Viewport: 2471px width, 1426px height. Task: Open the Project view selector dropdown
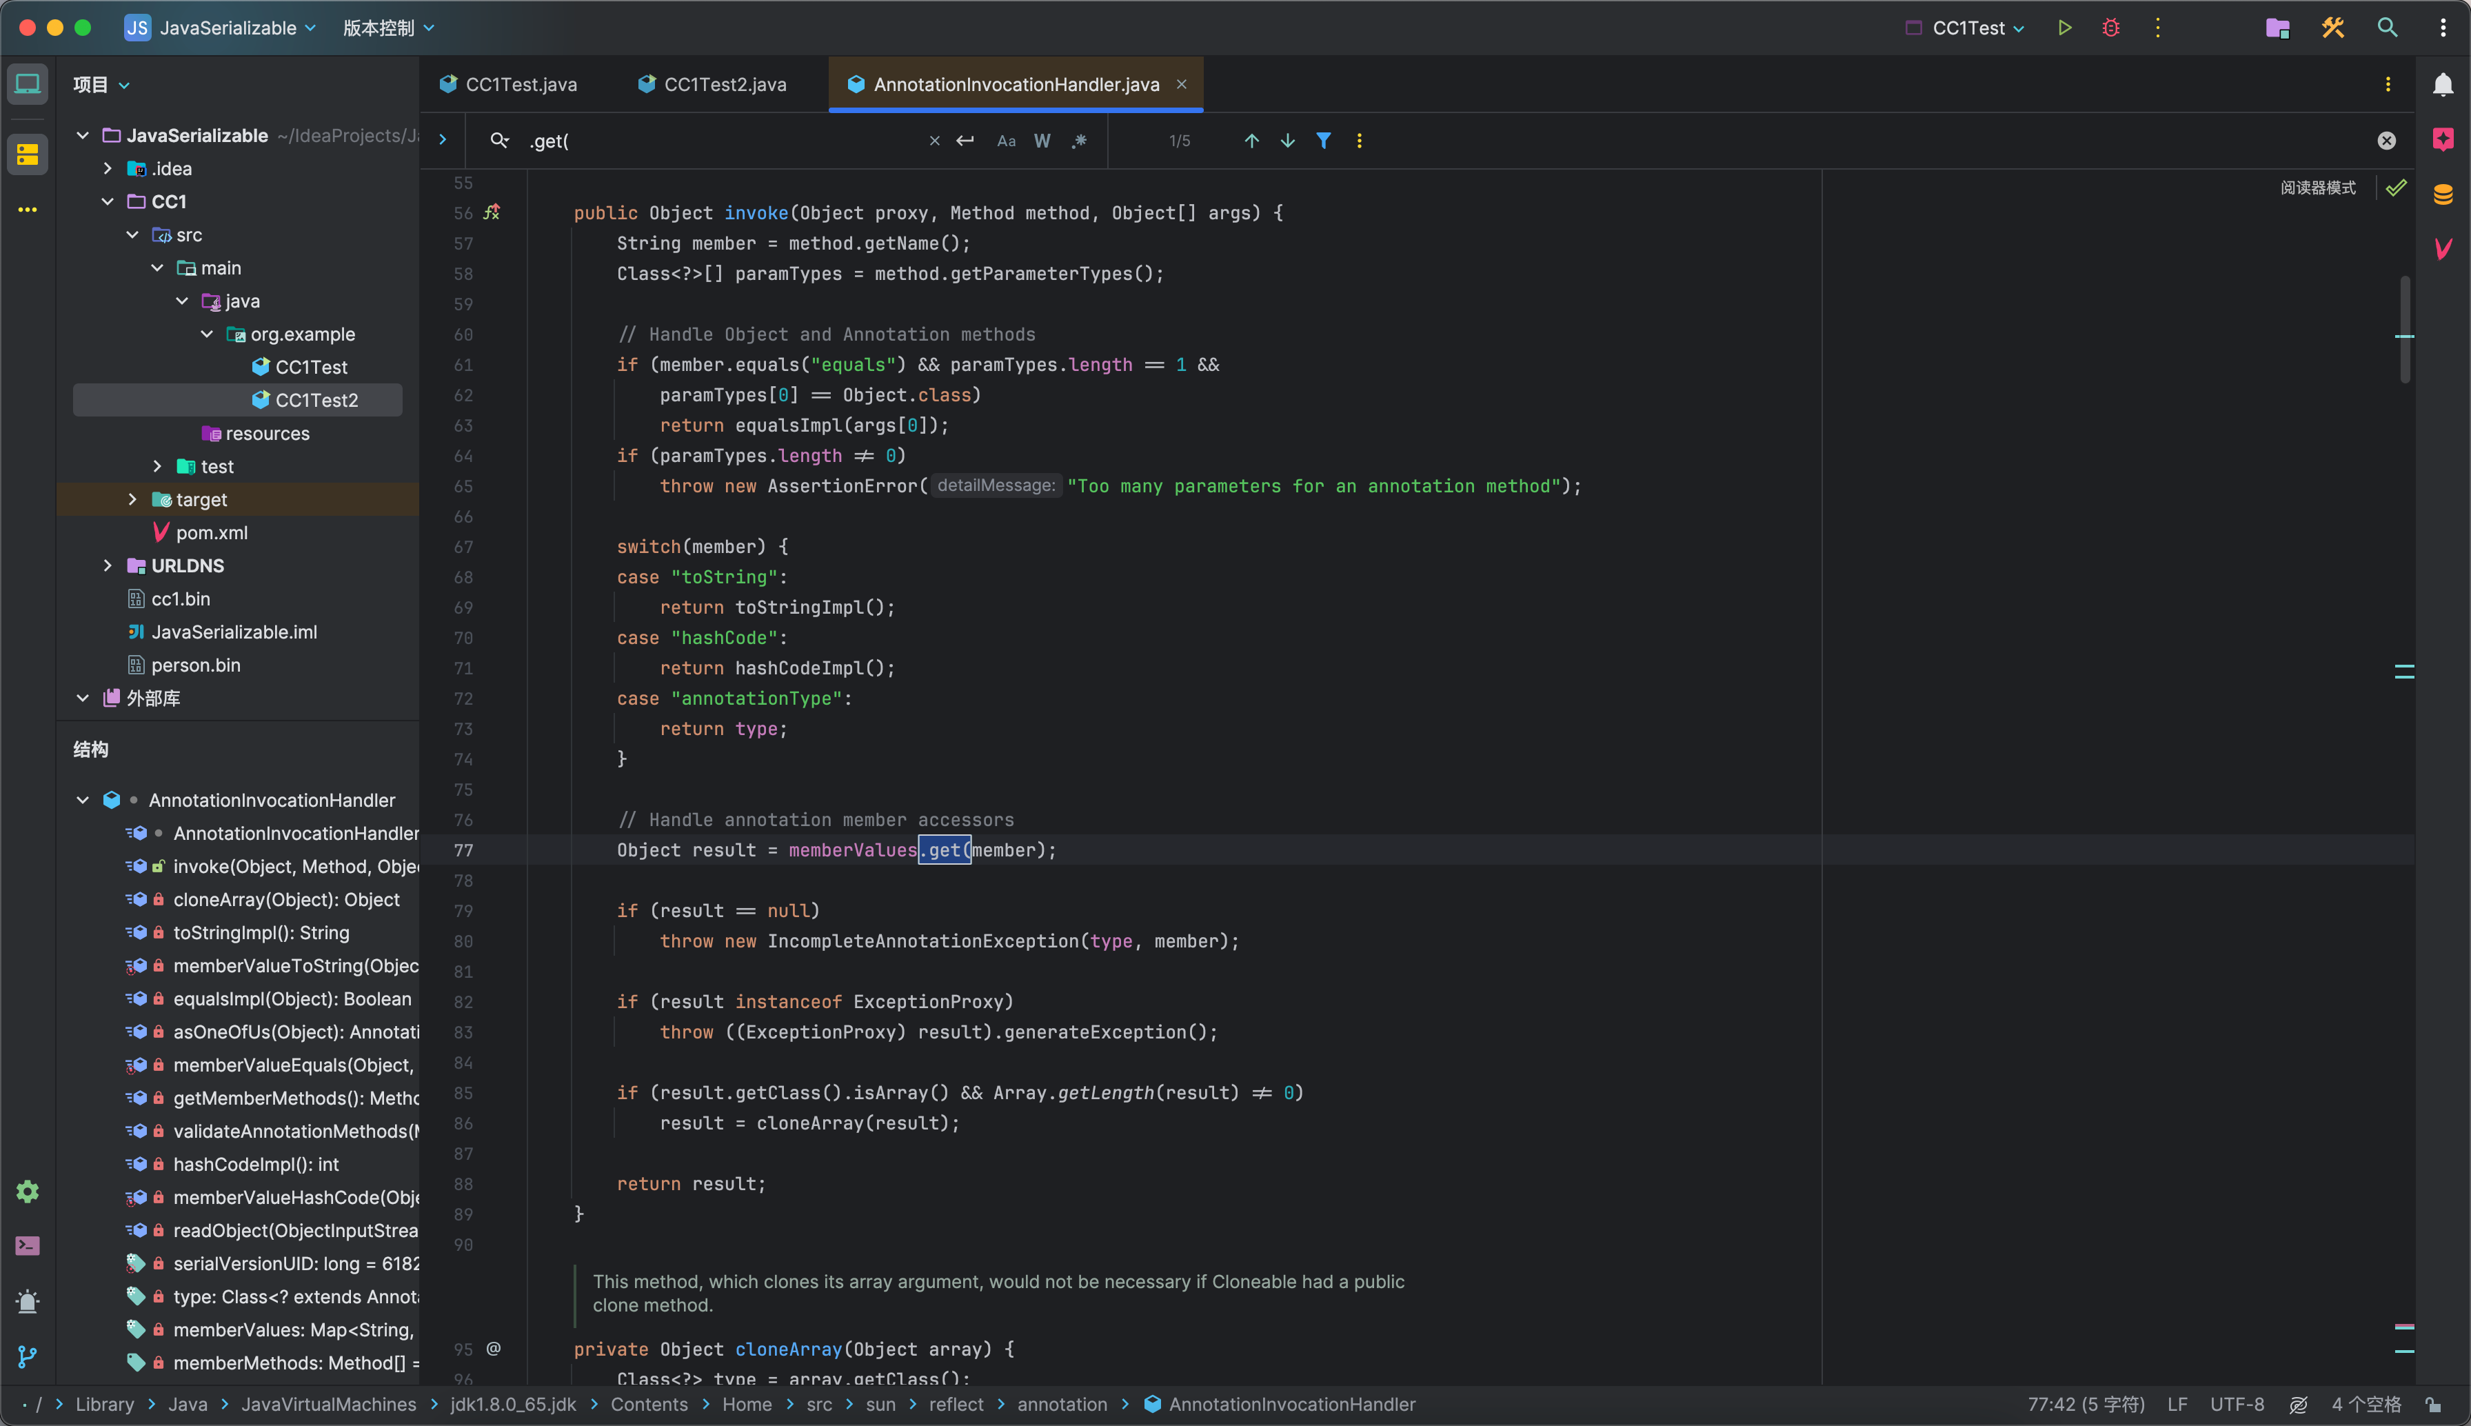coord(101,84)
